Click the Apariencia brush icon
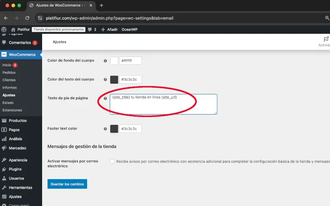This screenshot has width=330, height=206. point(4,160)
